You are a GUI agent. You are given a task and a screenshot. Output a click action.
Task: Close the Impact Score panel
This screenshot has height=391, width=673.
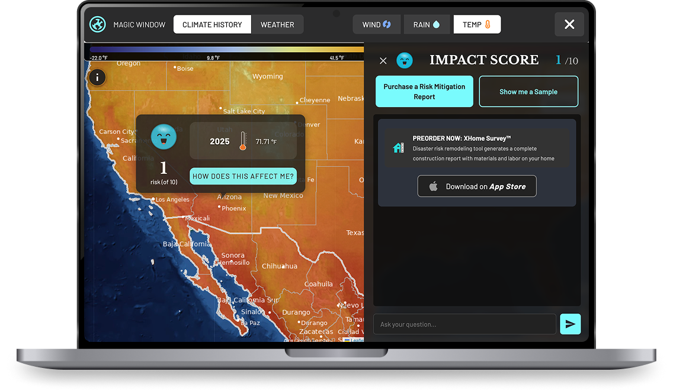click(x=383, y=60)
